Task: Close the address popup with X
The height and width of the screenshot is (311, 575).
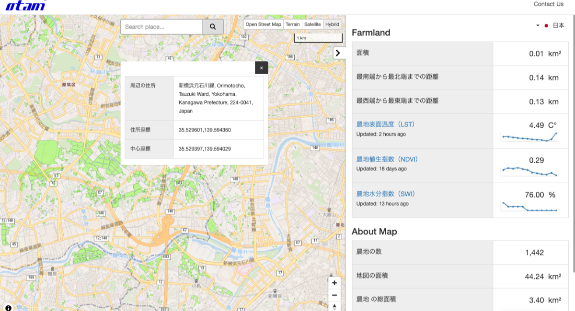Action: pyautogui.click(x=261, y=68)
